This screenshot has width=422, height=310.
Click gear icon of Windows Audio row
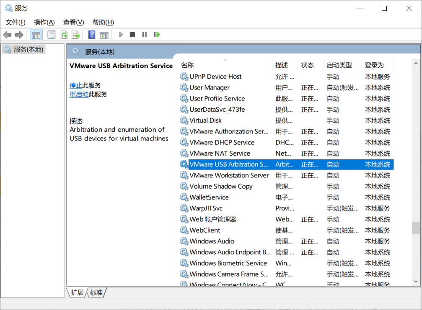(x=184, y=241)
